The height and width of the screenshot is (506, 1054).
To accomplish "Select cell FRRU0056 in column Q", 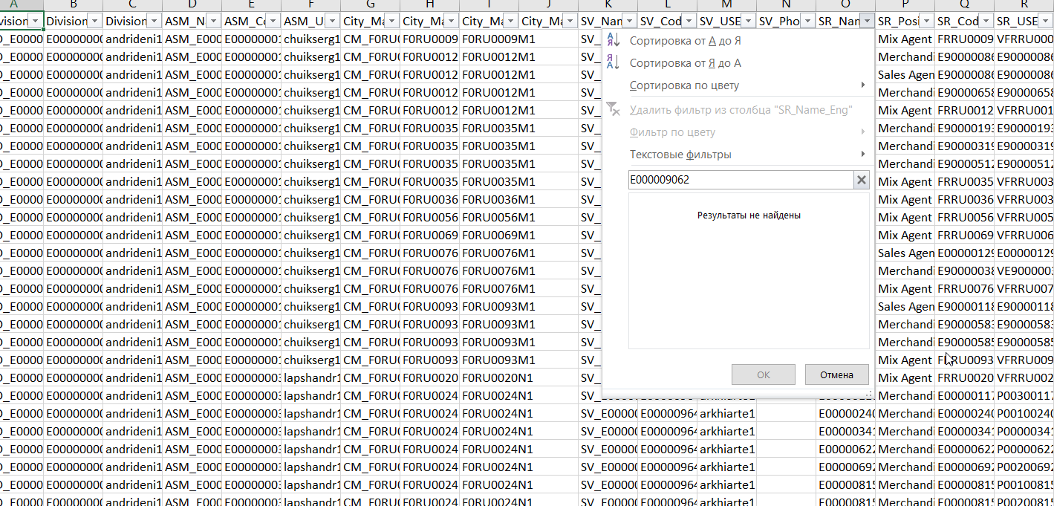I will [x=965, y=217].
